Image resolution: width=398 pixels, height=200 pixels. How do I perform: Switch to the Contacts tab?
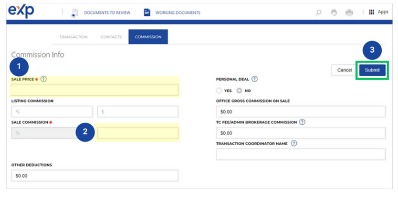point(111,37)
